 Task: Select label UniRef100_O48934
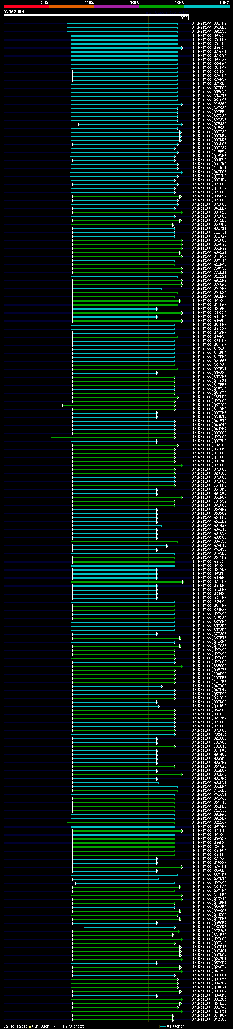tap(209, 128)
